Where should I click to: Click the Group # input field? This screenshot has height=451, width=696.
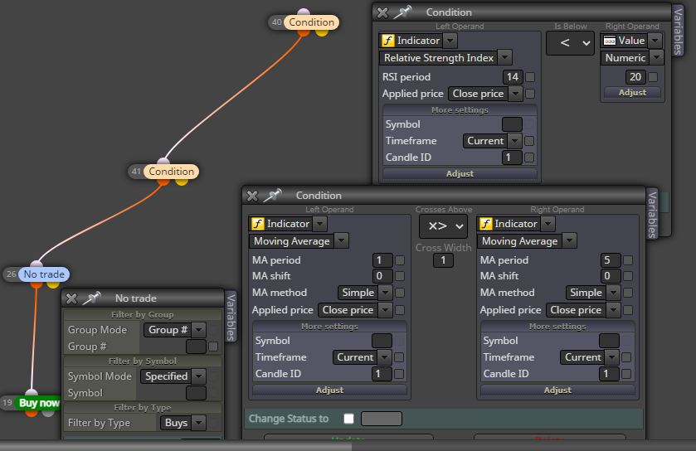tap(197, 347)
